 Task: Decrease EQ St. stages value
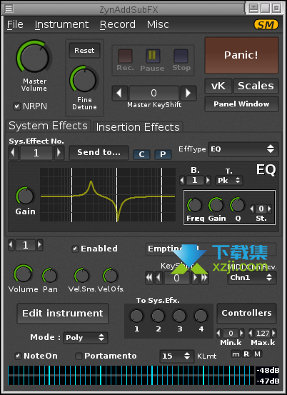click(x=252, y=209)
